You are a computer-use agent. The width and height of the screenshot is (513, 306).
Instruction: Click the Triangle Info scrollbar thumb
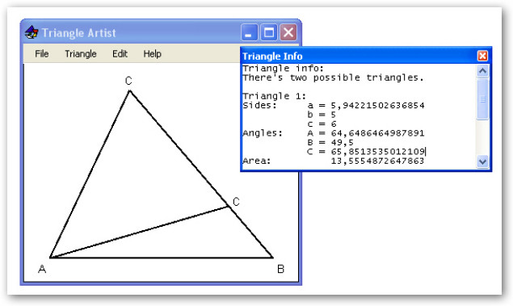point(482,99)
